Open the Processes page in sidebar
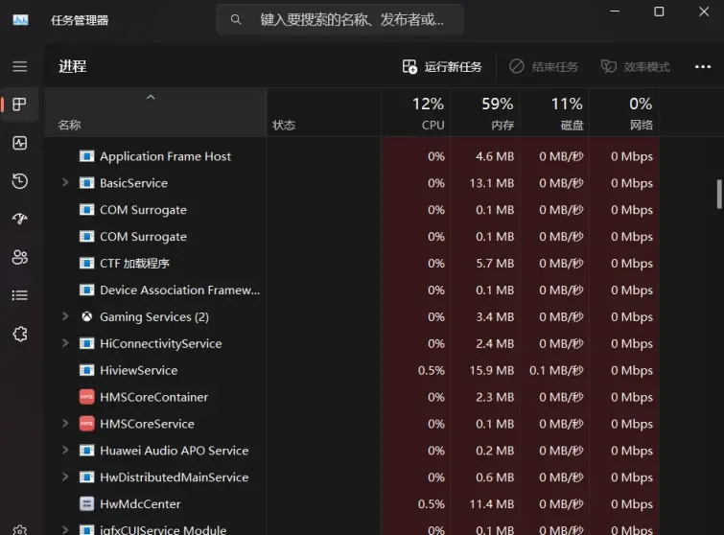The image size is (724, 535). (x=19, y=105)
